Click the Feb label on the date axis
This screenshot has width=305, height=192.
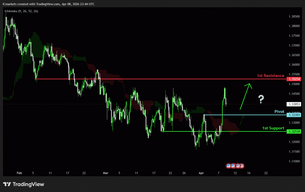coord(19,173)
